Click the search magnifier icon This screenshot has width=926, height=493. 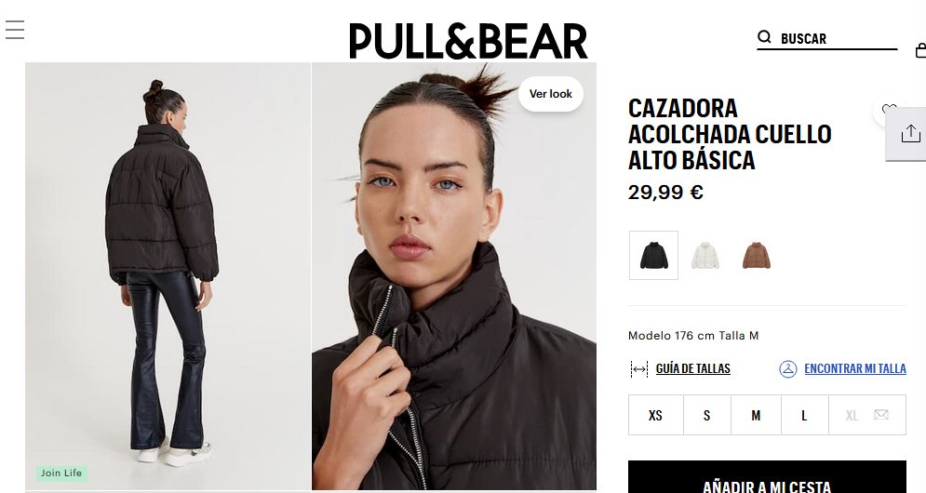tap(764, 37)
